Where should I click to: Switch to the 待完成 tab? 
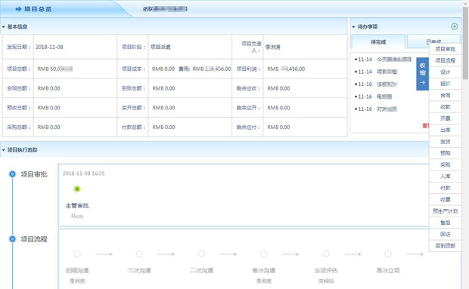tap(378, 42)
